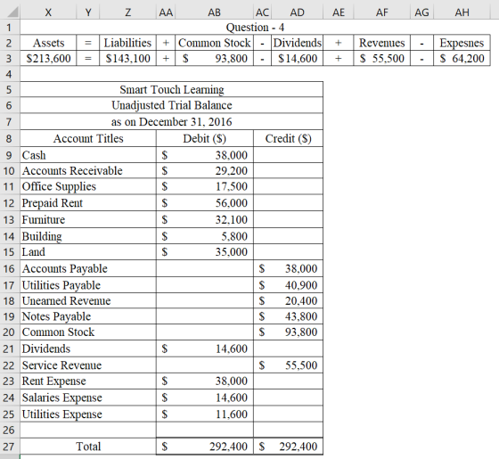Click the 17,500 debit value
Viewport: 499px width, 459px height.
pyautogui.click(x=205, y=186)
